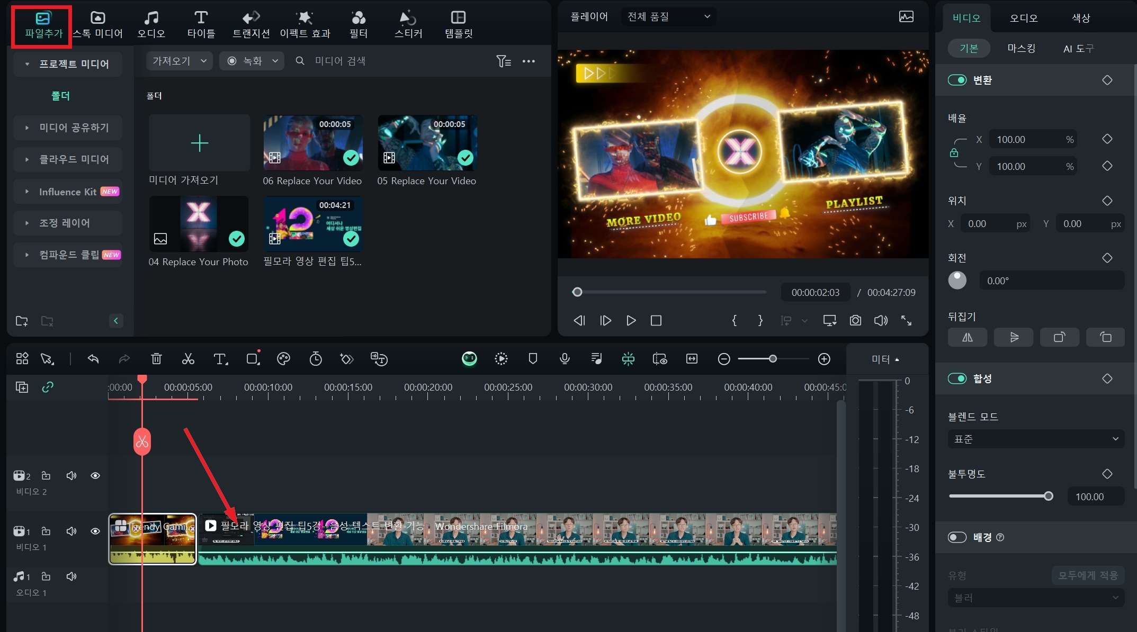Add a marker with shield icon
The height and width of the screenshot is (632, 1137).
coord(533,359)
